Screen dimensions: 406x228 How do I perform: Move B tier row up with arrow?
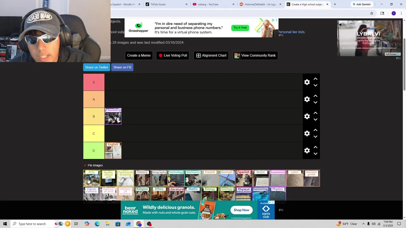pos(315,113)
